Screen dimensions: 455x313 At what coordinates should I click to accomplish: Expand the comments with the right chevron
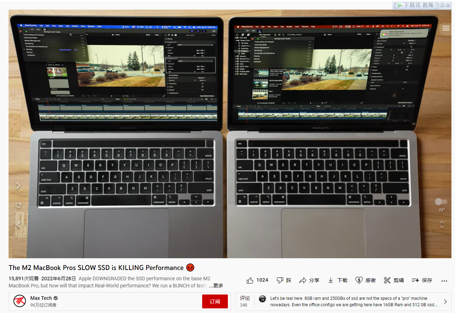pos(445,302)
